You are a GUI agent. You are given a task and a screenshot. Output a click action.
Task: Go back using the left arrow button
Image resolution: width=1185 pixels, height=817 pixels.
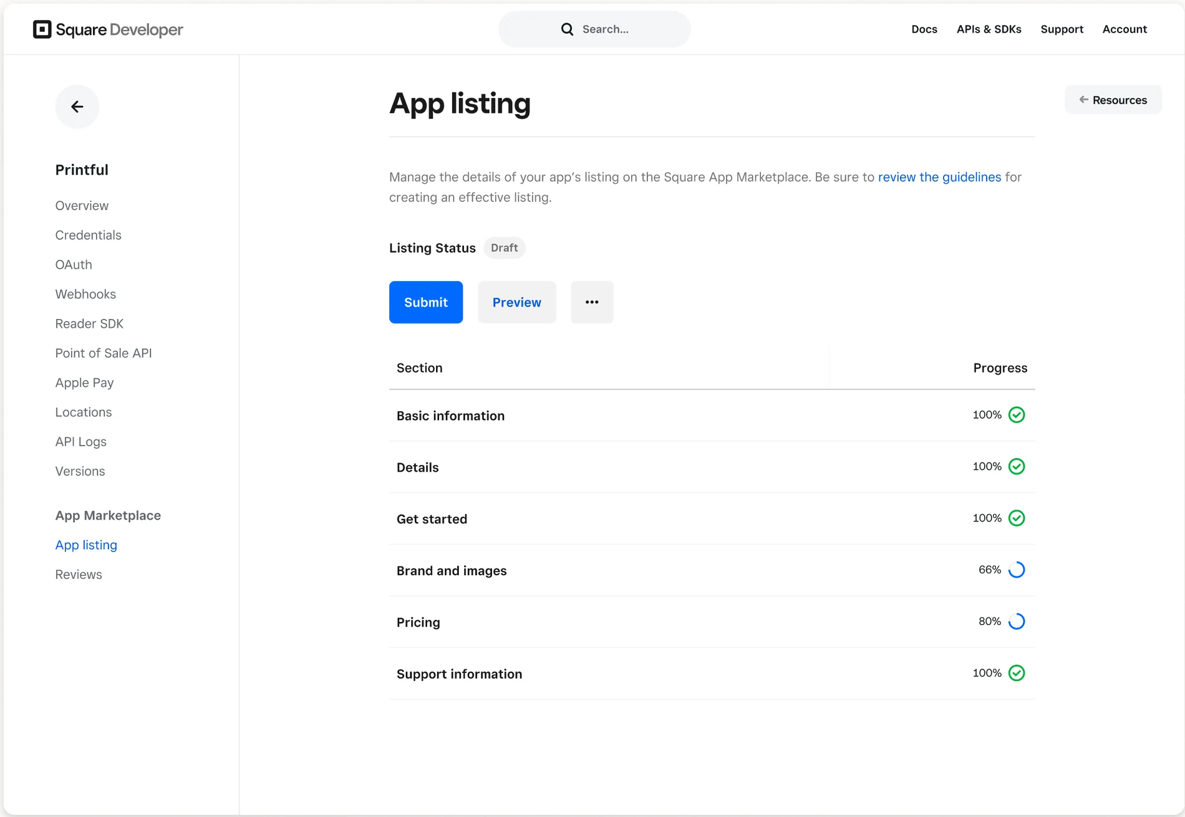[77, 107]
